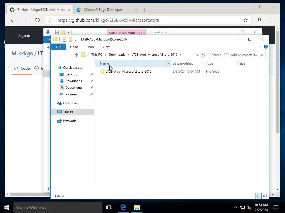
Task: Click the Explorer Help question mark icon
Action: pyautogui.click(x=266, y=47)
